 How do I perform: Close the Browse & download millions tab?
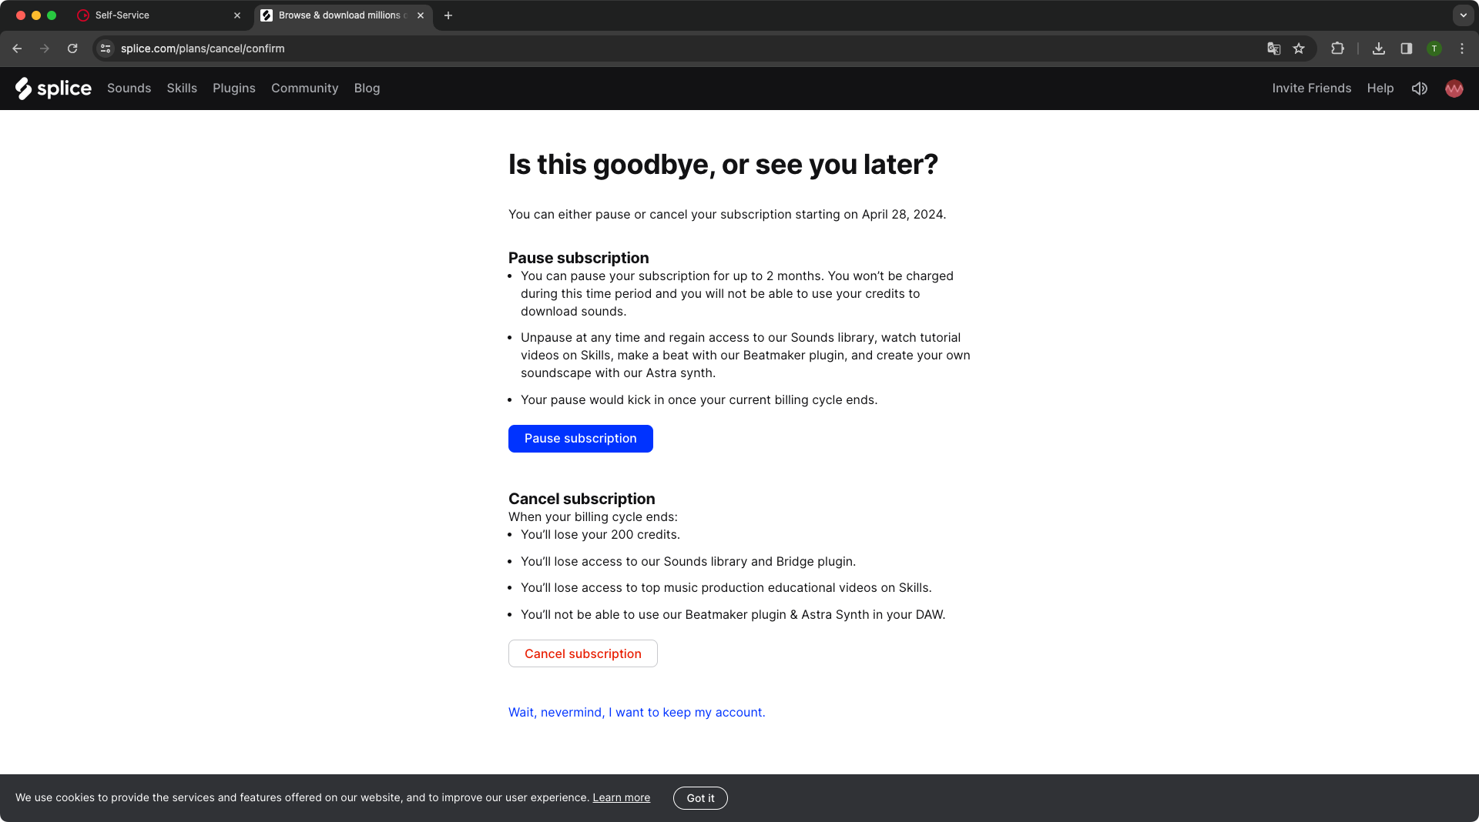coord(421,15)
